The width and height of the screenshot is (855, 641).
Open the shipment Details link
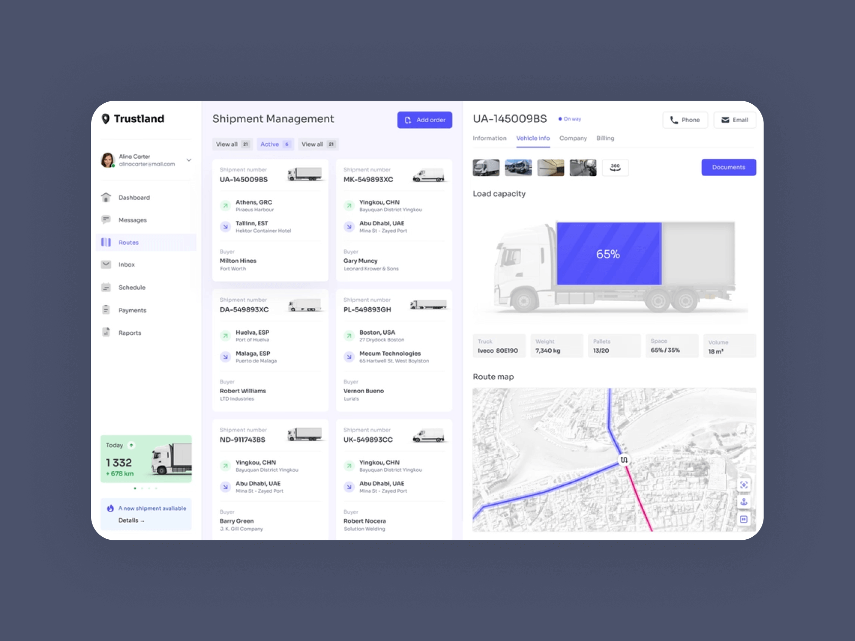[131, 520]
